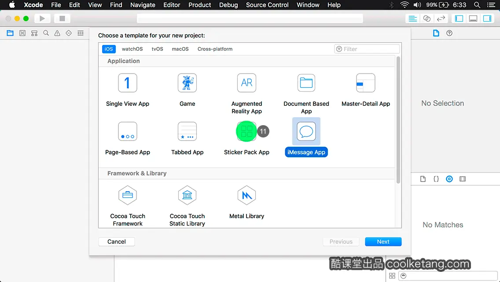
Task: Select the Cocoa Touch Static Library template
Action: (x=187, y=206)
